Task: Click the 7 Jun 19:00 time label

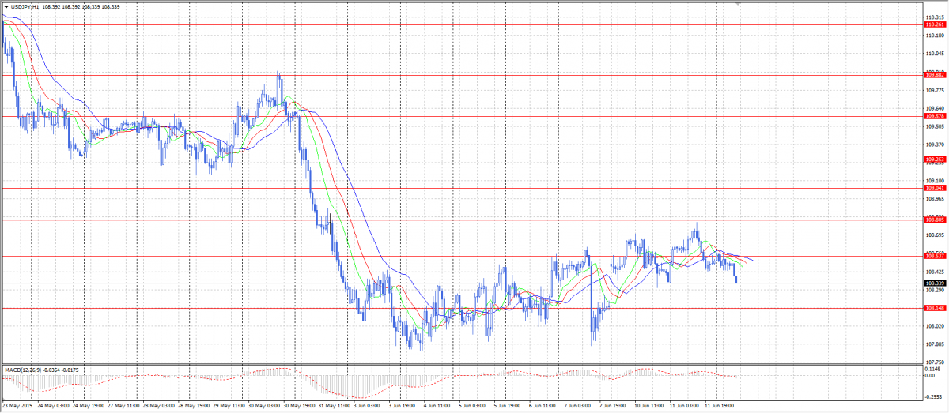Action: point(613,407)
